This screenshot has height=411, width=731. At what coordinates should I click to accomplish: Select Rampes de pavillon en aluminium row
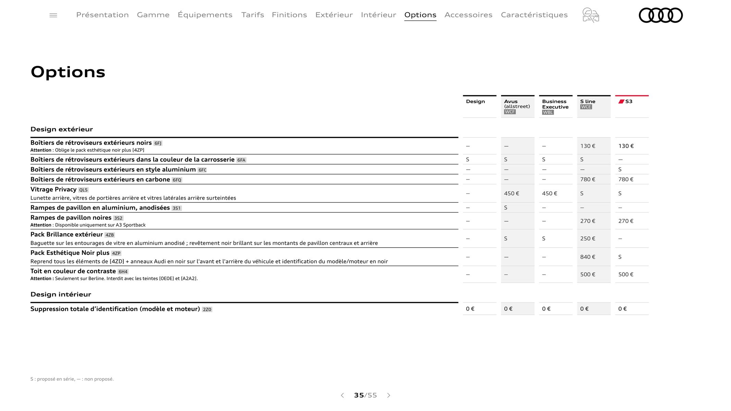[x=244, y=208]
